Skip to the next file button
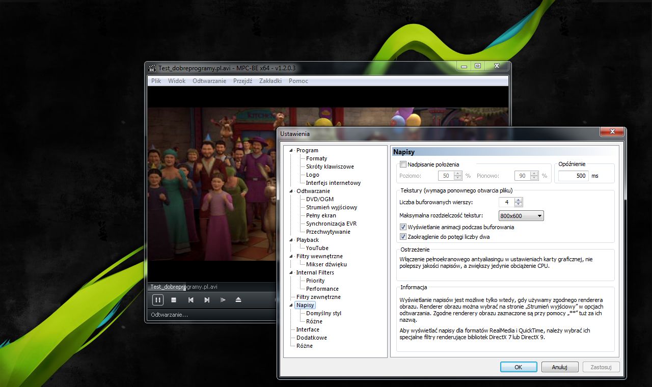The image size is (652, 387). click(x=207, y=300)
